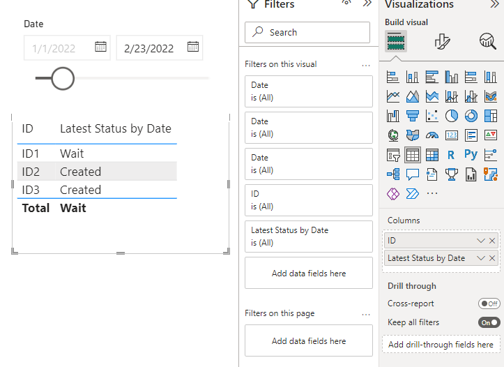The image size is (504, 367).
Task: Pick the Funnel chart visualization icon
Action: click(413, 116)
